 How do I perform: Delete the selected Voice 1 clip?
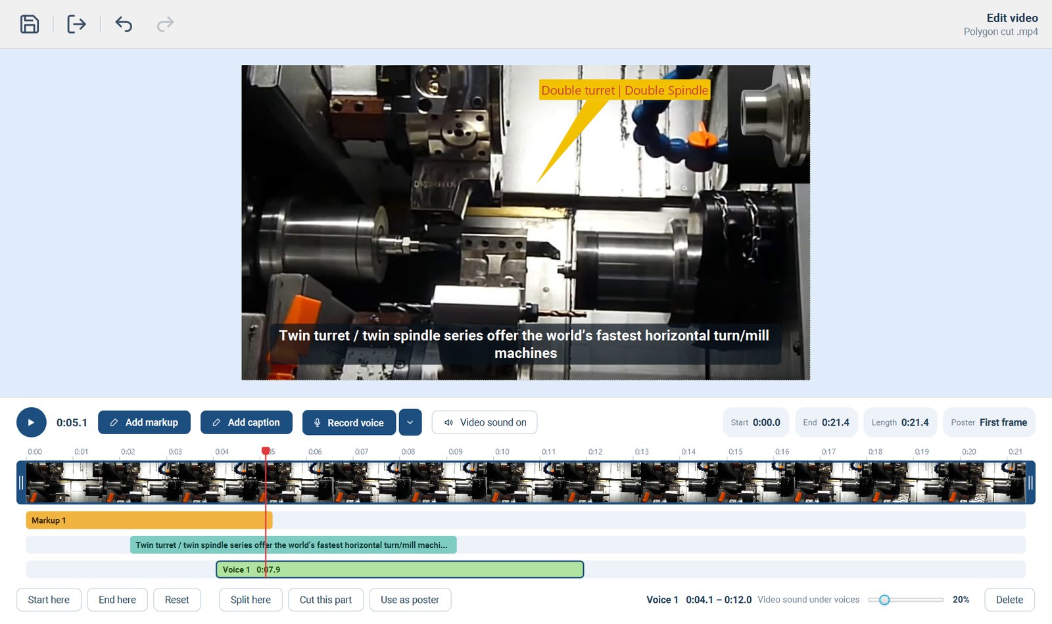click(1009, 600)
